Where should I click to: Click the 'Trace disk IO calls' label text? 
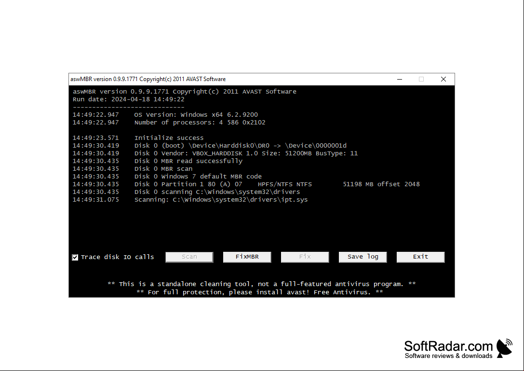click(x=117, y=257)
